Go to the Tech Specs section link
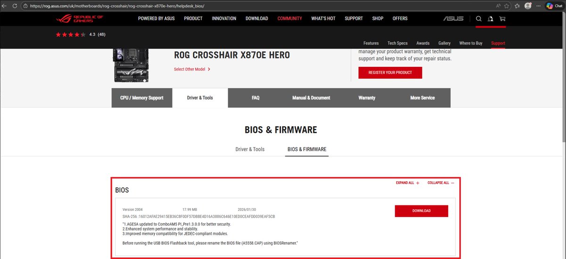Image resolution: width=566 pixels, height=259 pixels. tap(398, 43)
